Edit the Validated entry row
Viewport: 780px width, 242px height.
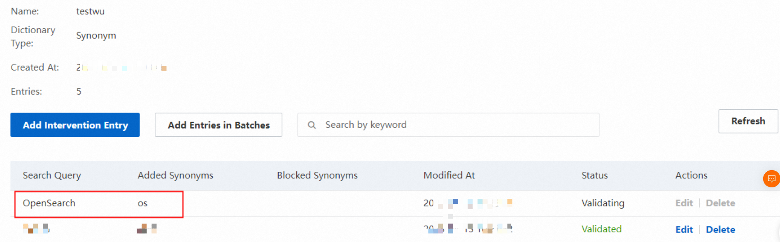pyautogui.click(x=684, y=230)
